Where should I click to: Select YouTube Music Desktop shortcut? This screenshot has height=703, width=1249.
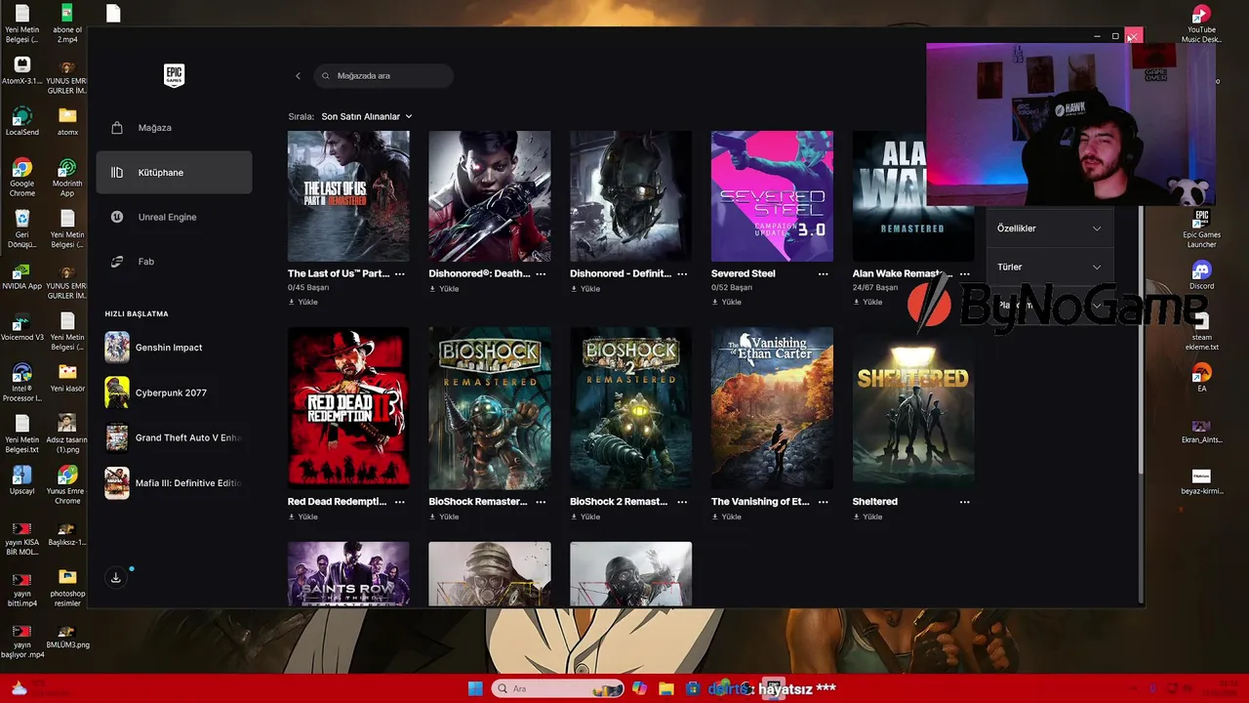[x=1201, y=24]
